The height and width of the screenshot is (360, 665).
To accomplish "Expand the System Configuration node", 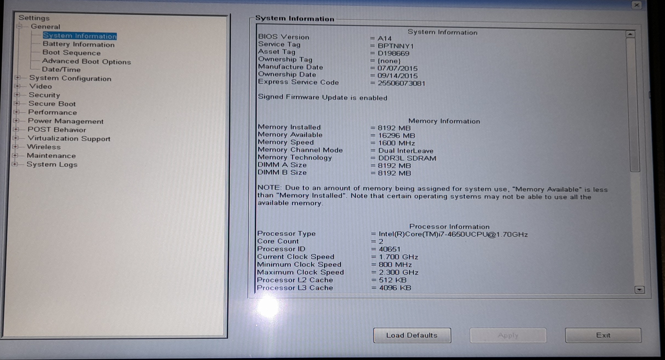I will click(x=18, y=78).
